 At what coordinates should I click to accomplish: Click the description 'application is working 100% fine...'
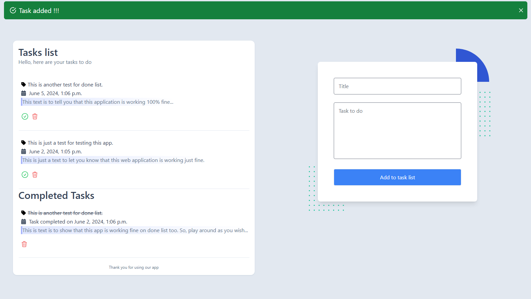coord(98,102)
